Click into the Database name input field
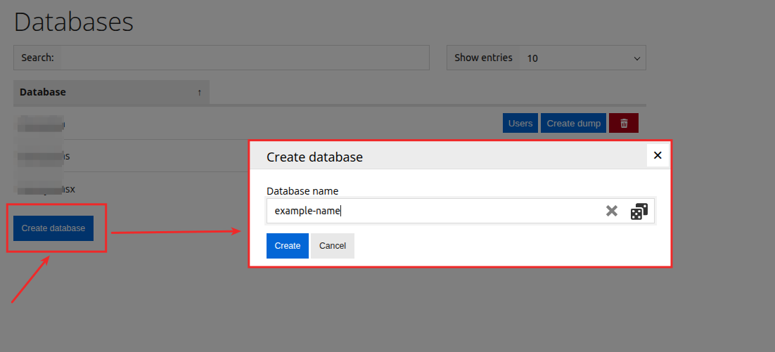Viewport: 775px width, 352px height. 433,211
